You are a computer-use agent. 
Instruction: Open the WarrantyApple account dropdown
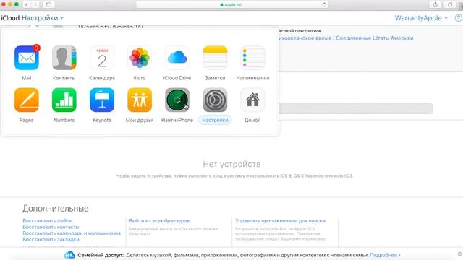tap(421, 18)
